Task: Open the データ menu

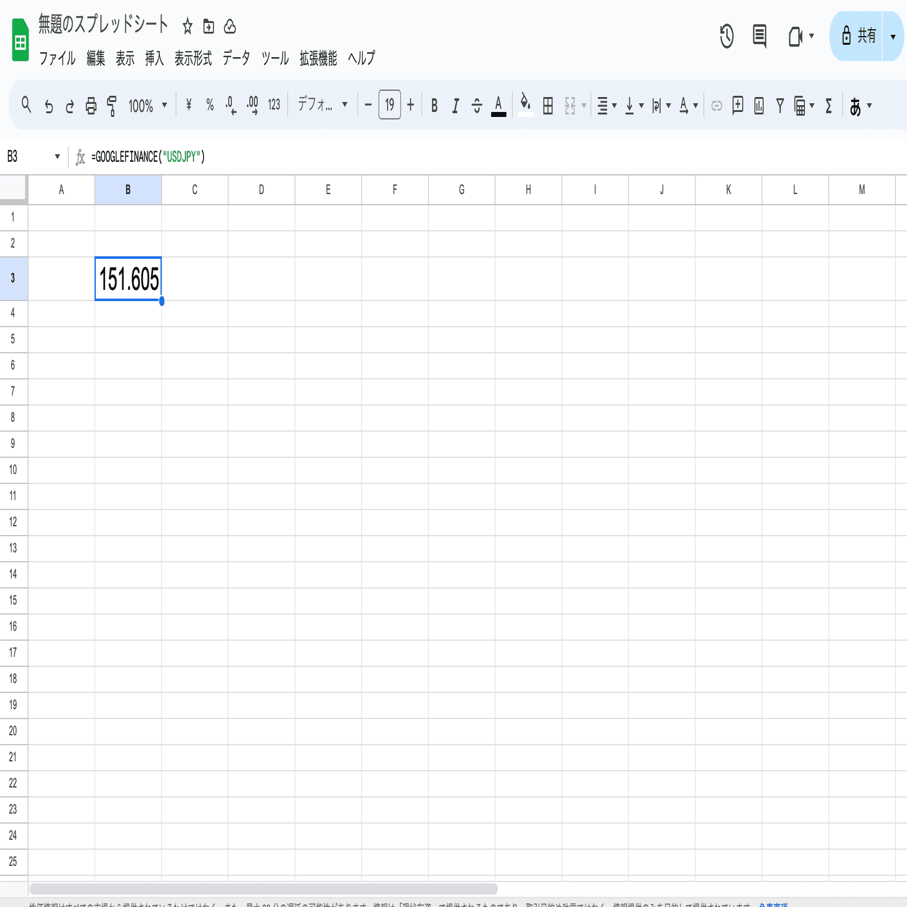Action: pos(236,58)
